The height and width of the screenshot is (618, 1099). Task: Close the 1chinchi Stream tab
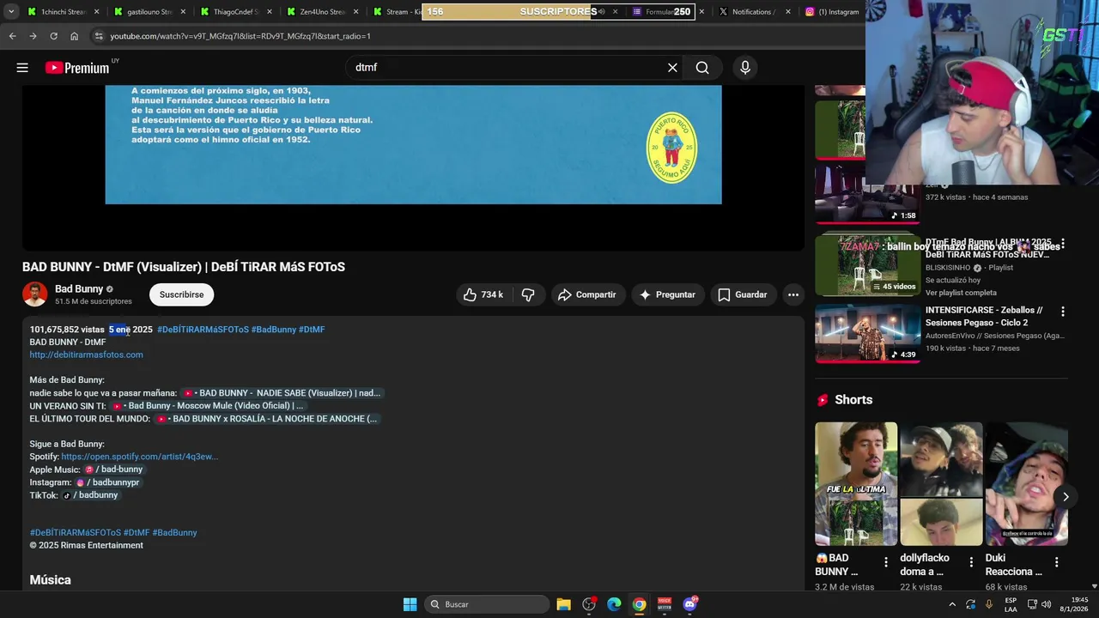tap(96, 12)
